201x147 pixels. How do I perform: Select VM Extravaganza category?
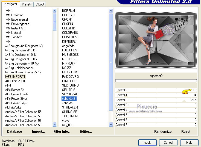[x=18, y=24]
